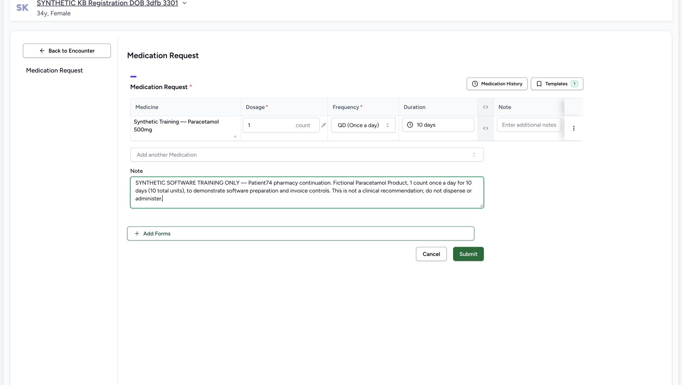Click the SK patient avatar
Screen dimensions: 682x385
click(22, 7)
